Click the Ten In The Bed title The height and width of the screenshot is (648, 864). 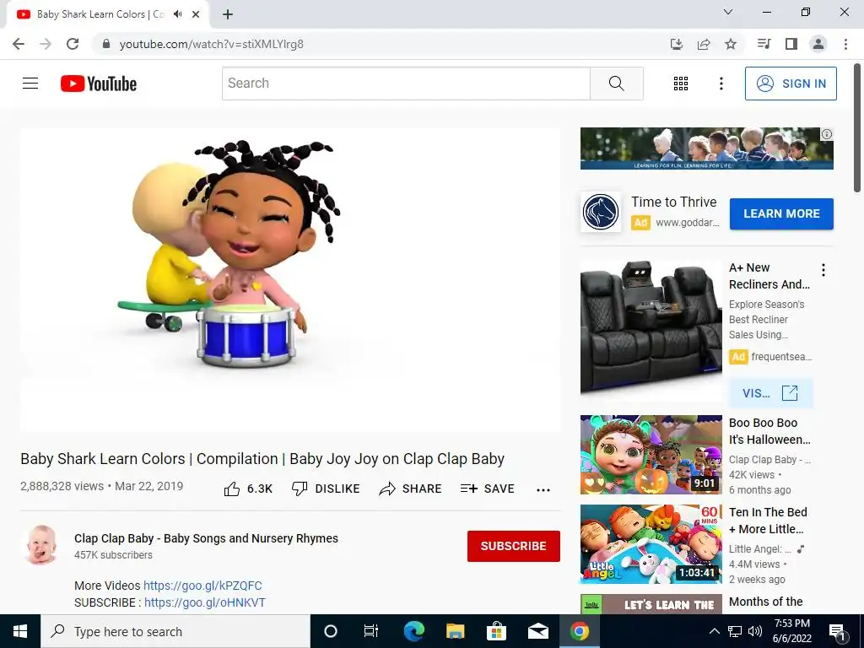coord(768,521)
